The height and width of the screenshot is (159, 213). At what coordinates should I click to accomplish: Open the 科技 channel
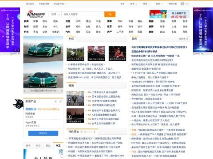tap(26, 32)
